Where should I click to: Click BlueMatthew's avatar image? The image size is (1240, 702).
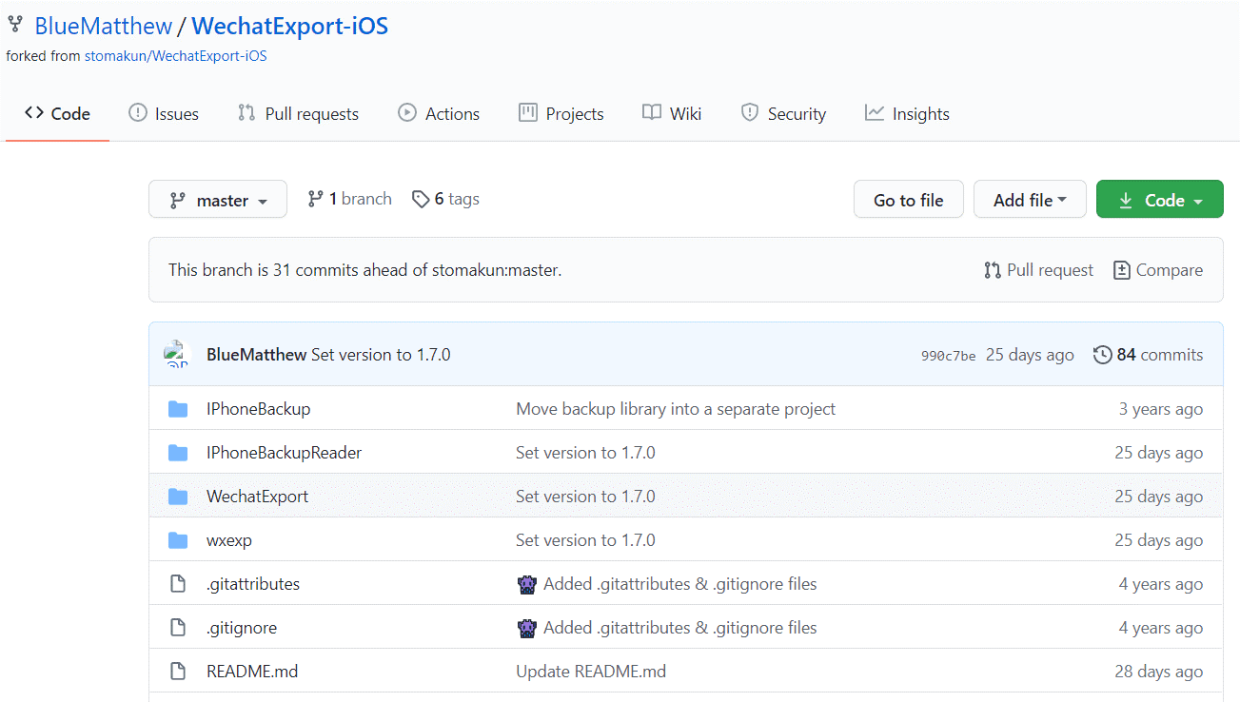(177, 355)
